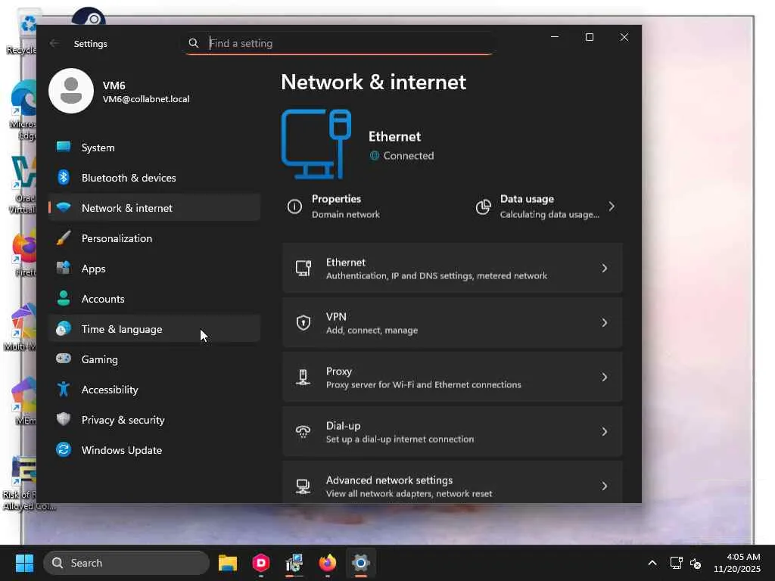Click the network icon in system tray
This screenshot has width=775, height=581.
click(x=676, y=563)
